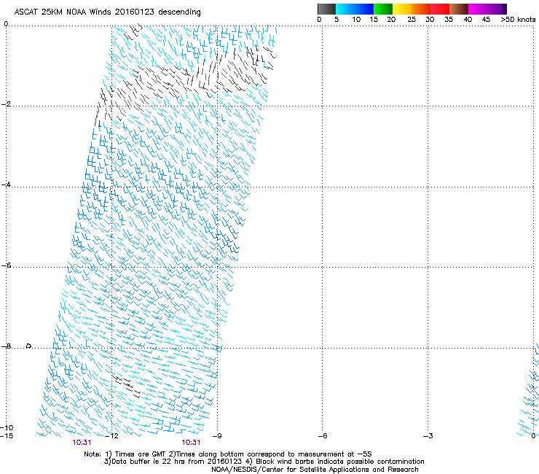Image resolution: width=539 pixels, height=474 pixels.
Task: Click the '-10' latitude axis label
Action: click(7, 427)
